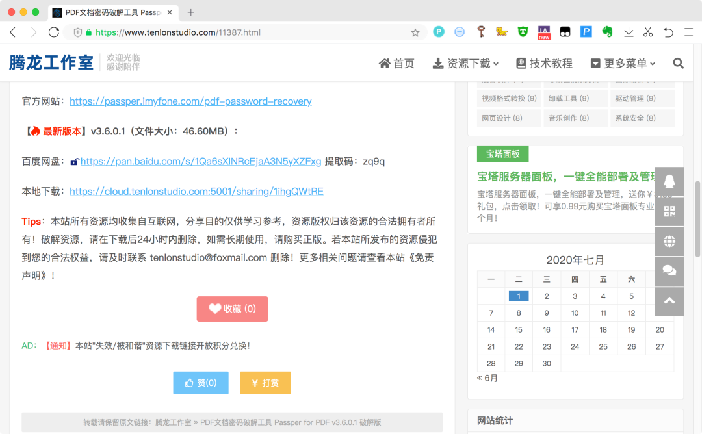Viewport: 702px width, 434px height.
Task: Click the 视频格式转换 (9) category tag
Action: (x=509, y=98)
